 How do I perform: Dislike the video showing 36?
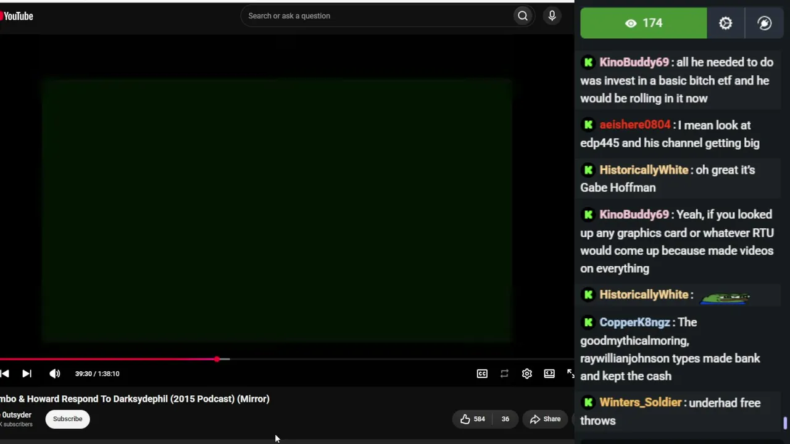pyautogui.click(x=505, y=419)
